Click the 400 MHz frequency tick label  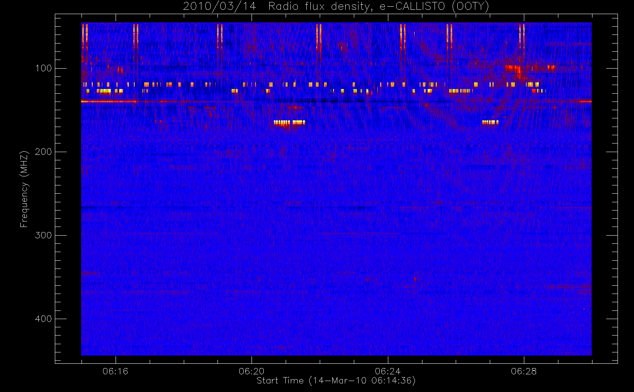[x=43, y=319]
